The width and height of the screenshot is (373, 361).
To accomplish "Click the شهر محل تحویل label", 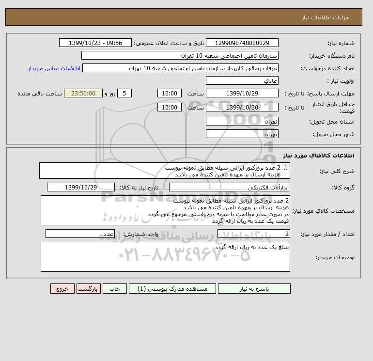I will (333, 134).
